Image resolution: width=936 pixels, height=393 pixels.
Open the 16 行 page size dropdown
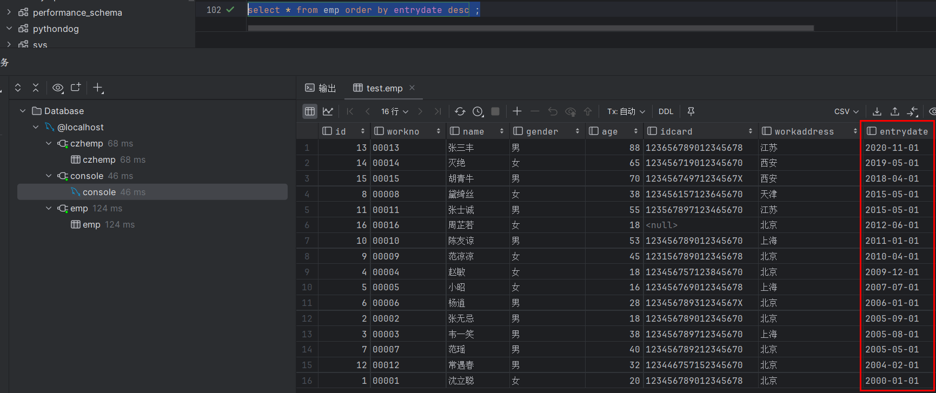395,111
